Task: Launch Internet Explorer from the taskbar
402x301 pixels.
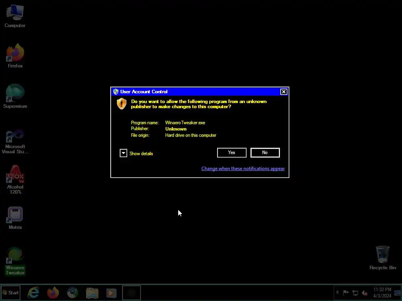Action: [x=34, y=292]
